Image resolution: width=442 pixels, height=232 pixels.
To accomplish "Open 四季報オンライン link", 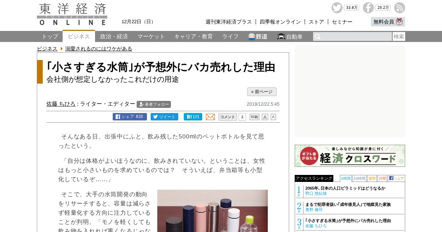I will [x=280, y=22].
